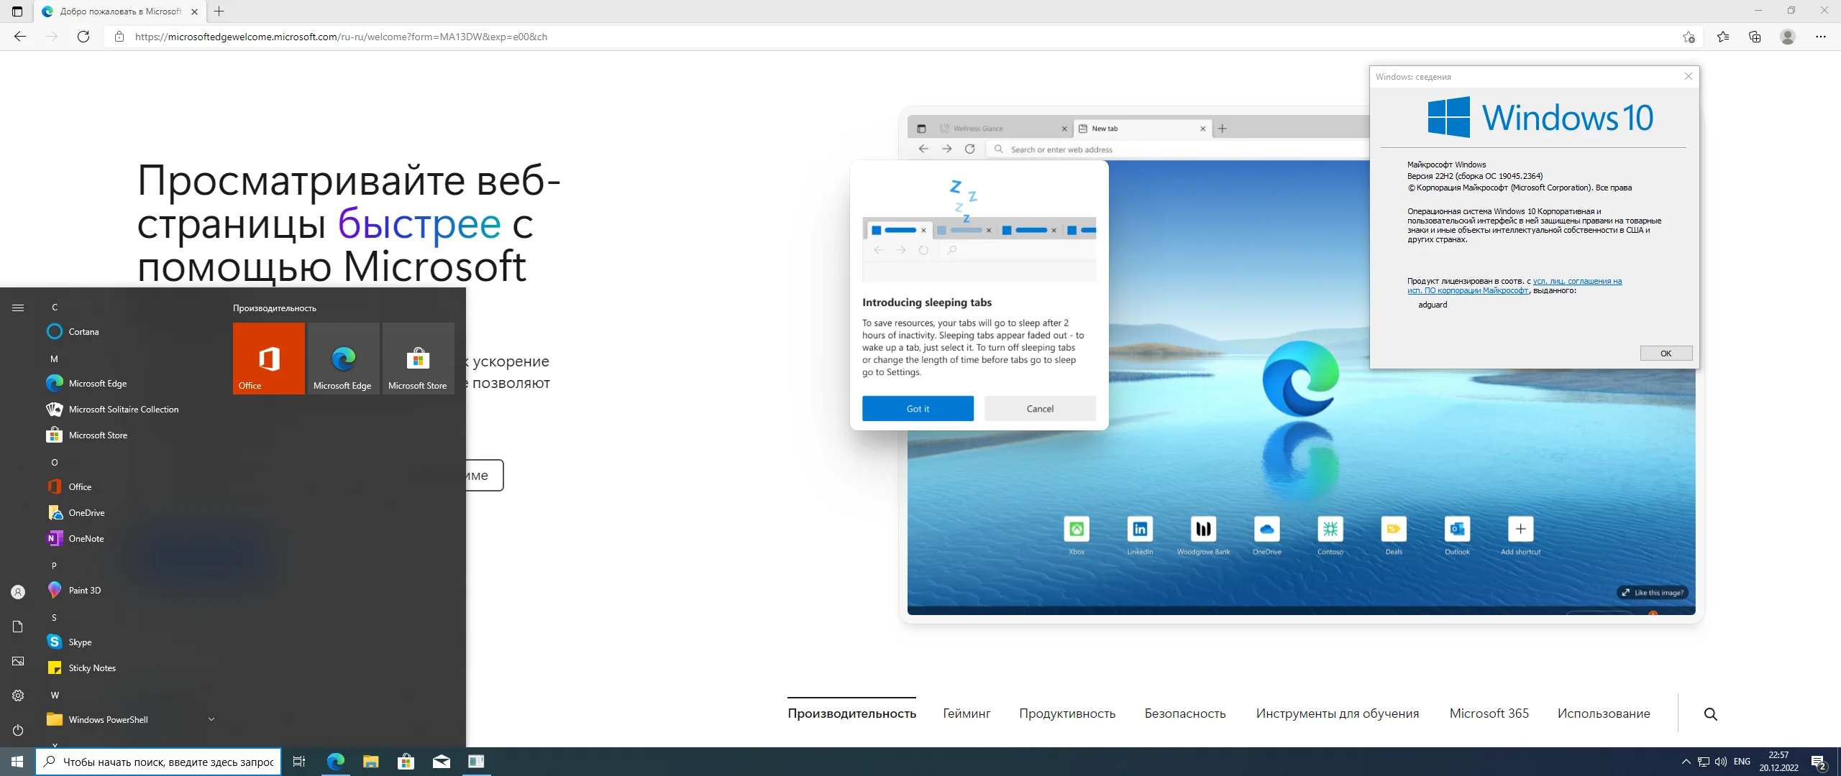The image size is (1841, 776).
Task: Open Edge Collections icon
Action: [x=1755, y=37]
